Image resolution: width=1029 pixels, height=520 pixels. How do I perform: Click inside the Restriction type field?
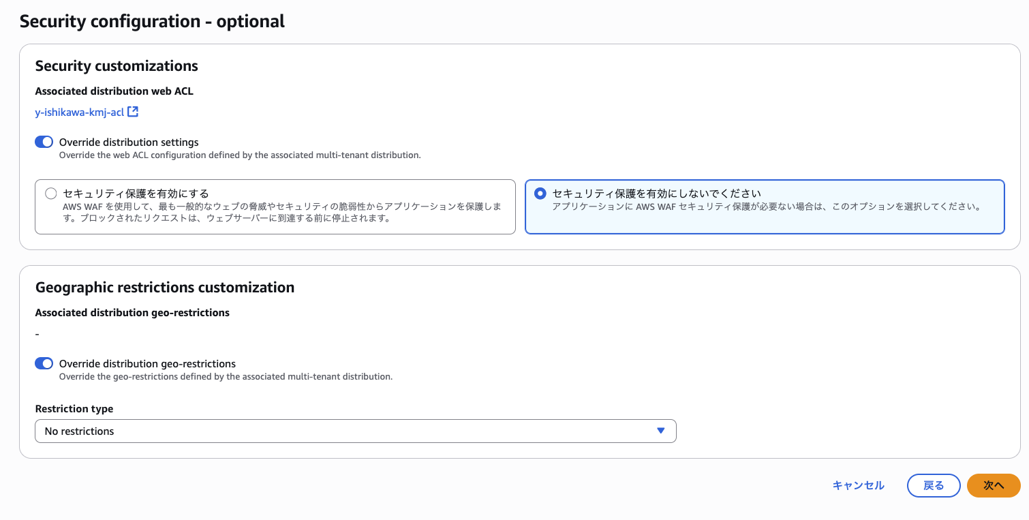click(273, 431)
